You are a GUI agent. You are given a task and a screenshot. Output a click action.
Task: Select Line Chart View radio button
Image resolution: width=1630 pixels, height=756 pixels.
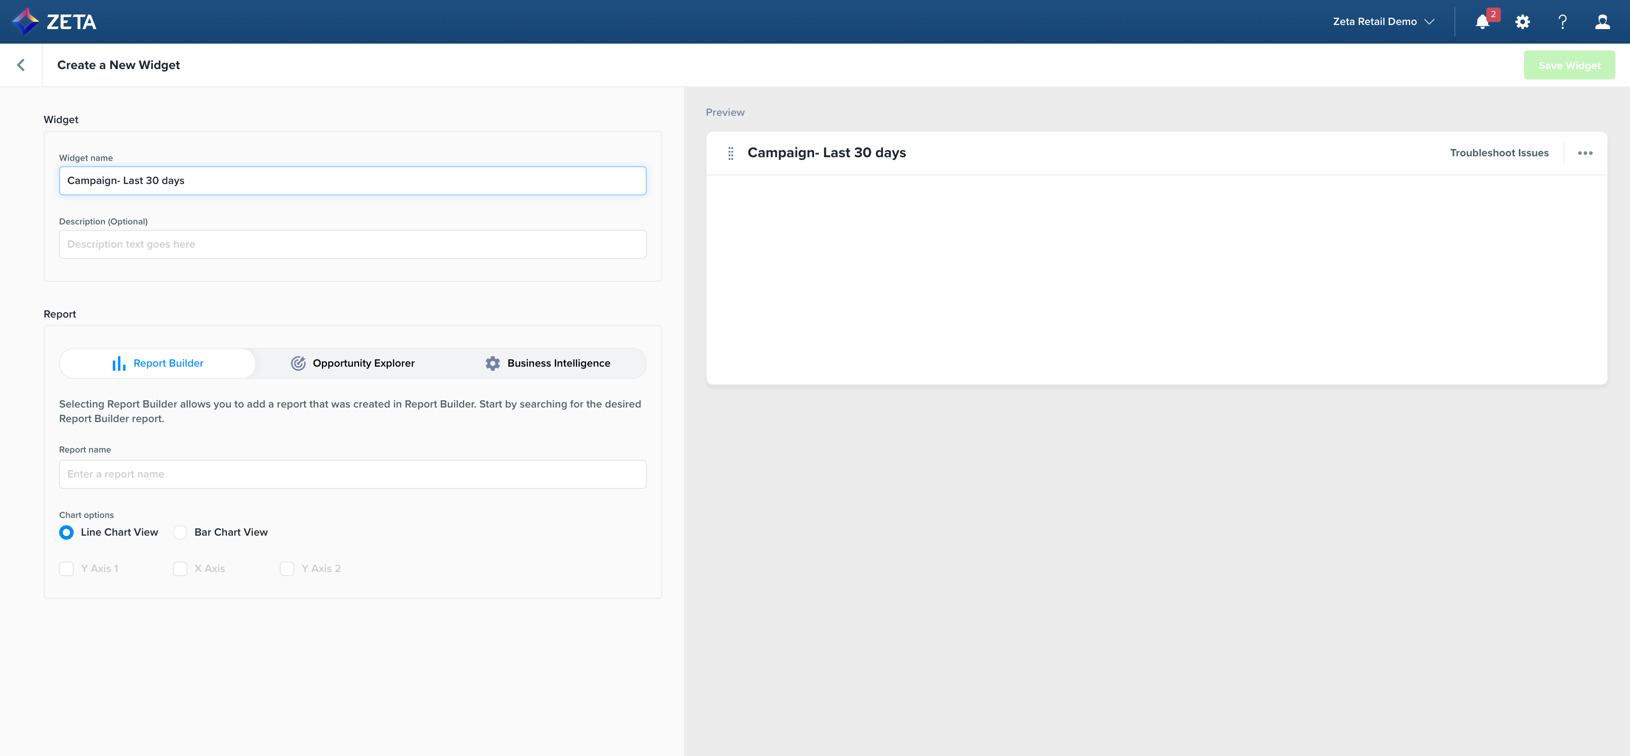point(66,532)
